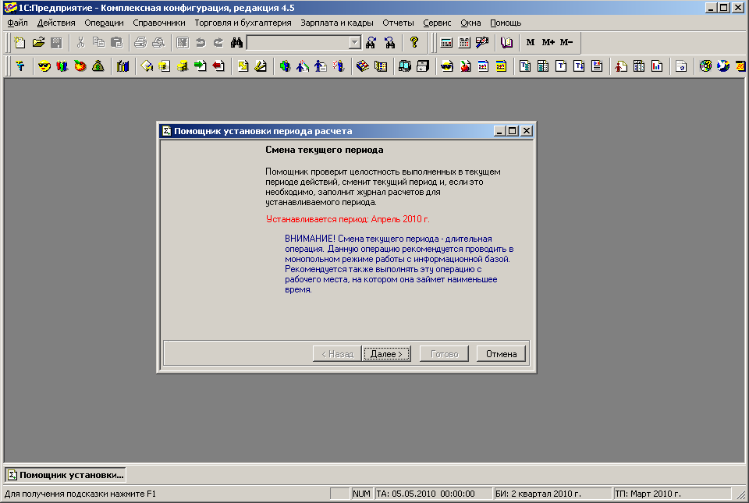Click the Undo arrow icon
Image resolution: width=749 pixels, height=503 pixels.
pos(201,42)
